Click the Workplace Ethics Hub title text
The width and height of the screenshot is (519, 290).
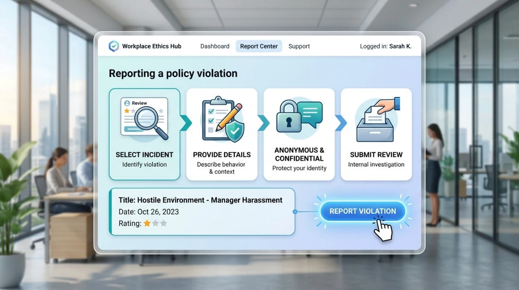pyautogui.click(x=152, y=46)
